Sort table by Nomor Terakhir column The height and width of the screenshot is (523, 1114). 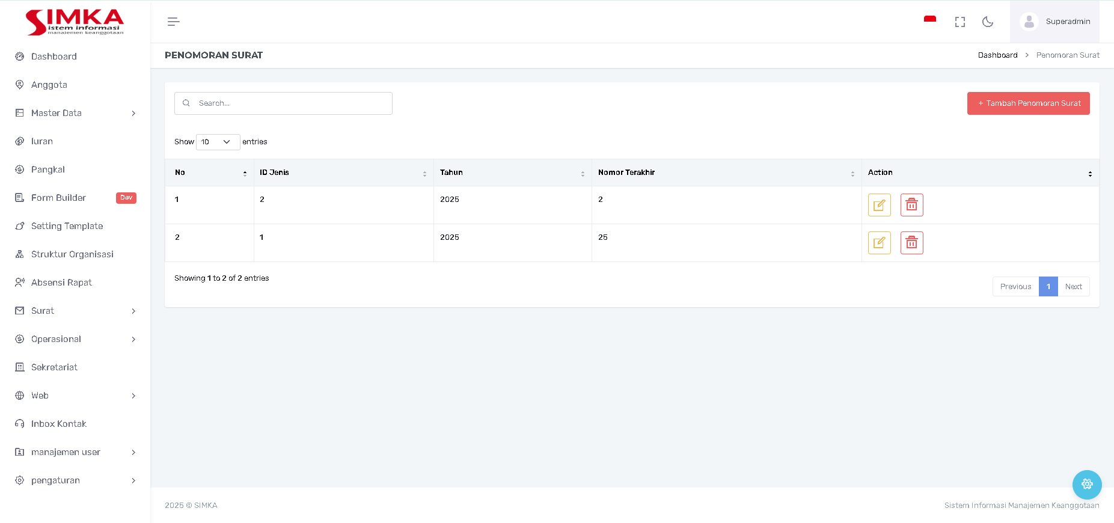click(726, 173)
